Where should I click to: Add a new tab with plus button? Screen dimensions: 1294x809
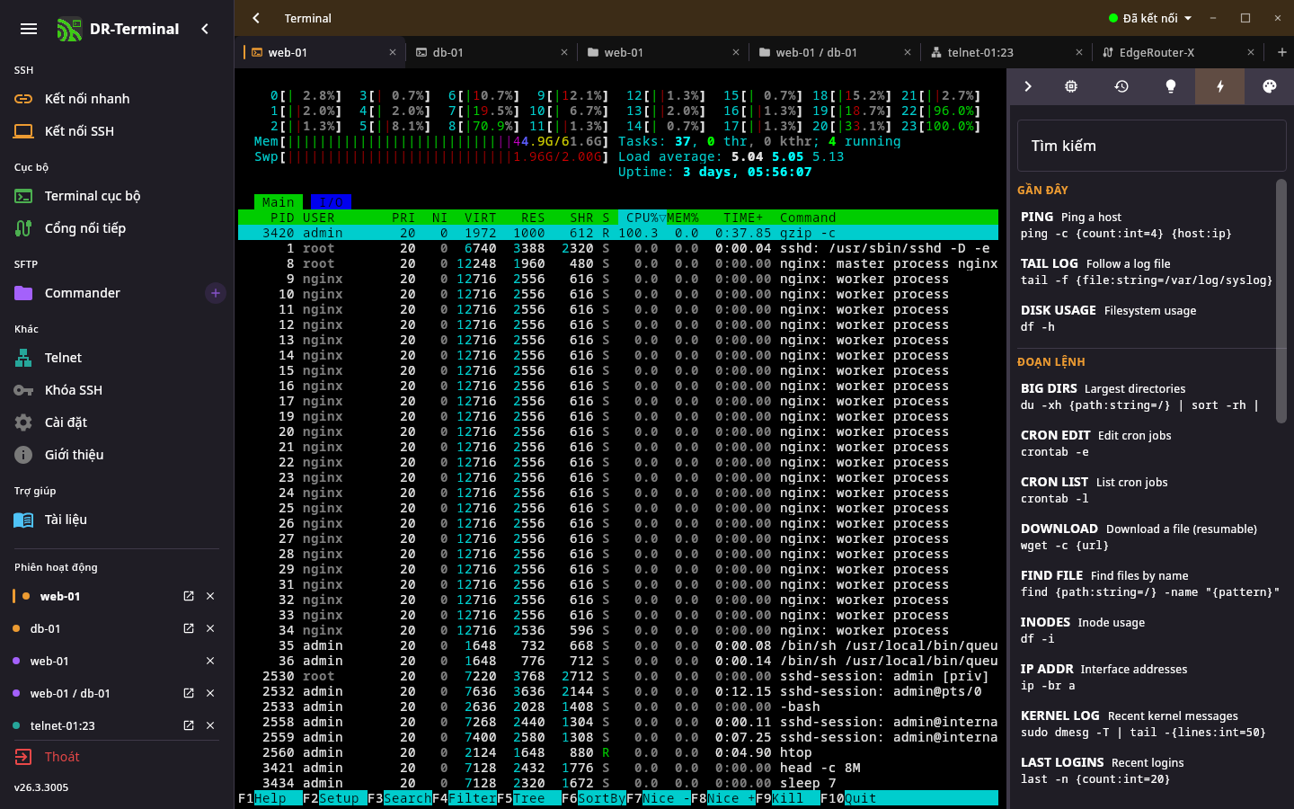point(1281,52)
